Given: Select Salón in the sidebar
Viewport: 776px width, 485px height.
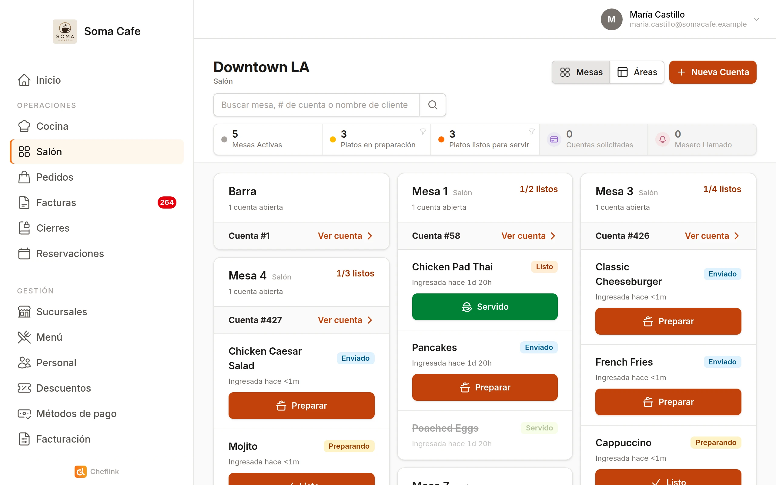Looking at the screenshot, I should point(97,151).
